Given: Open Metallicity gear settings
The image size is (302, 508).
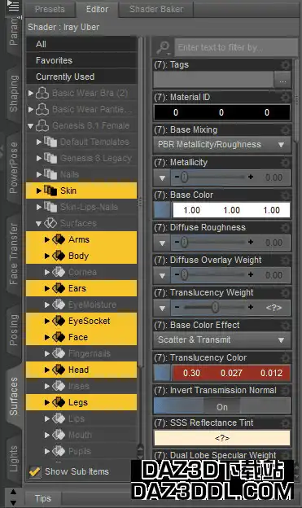Looking at the screenshot, I should (x=285, y=162).
